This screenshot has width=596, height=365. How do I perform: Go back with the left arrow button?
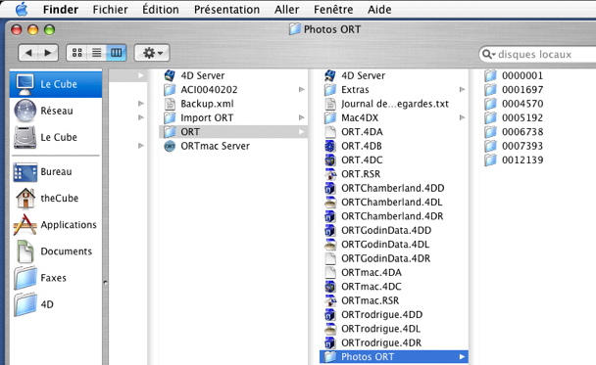[x=28, y=53]
